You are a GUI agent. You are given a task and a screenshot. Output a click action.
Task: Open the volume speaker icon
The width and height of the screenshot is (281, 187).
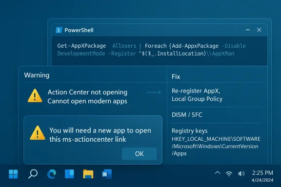241,173
